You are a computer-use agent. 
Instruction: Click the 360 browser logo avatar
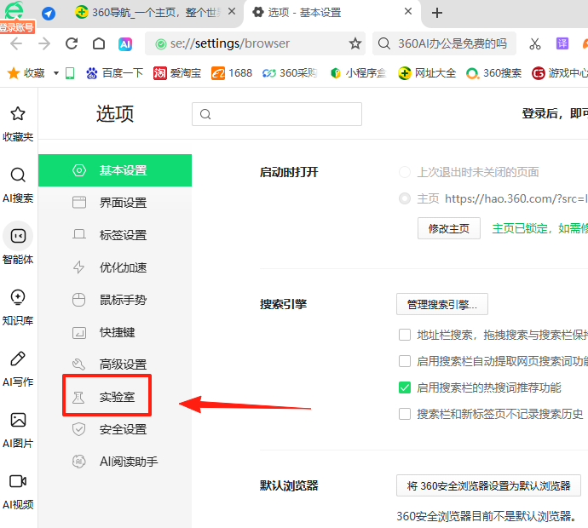pyautogui.click(x=14, y=9)
